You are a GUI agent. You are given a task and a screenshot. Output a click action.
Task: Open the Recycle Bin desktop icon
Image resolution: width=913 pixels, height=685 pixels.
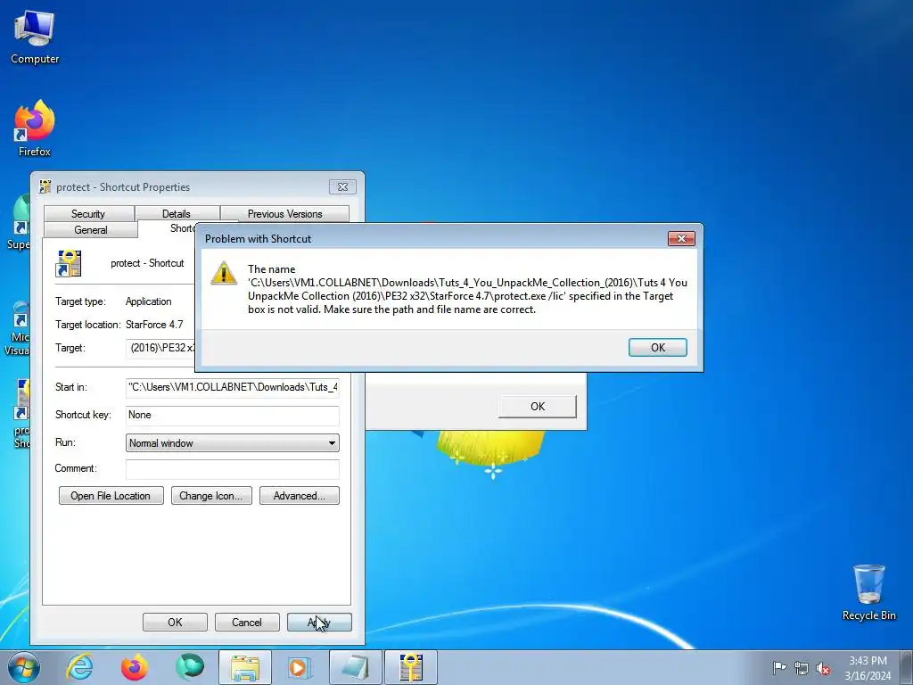click(868, 592)
